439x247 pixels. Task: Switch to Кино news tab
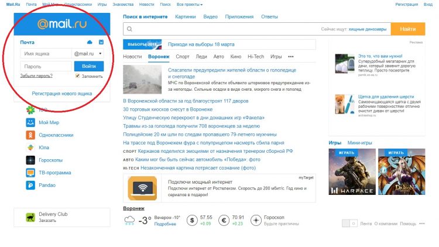click(236, 57)
